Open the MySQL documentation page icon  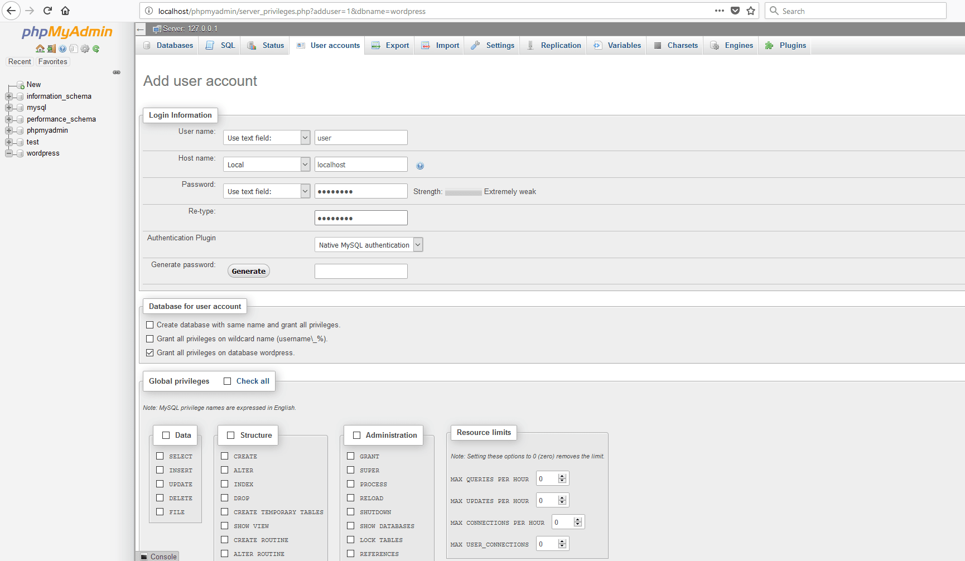(x=74, y=49)
